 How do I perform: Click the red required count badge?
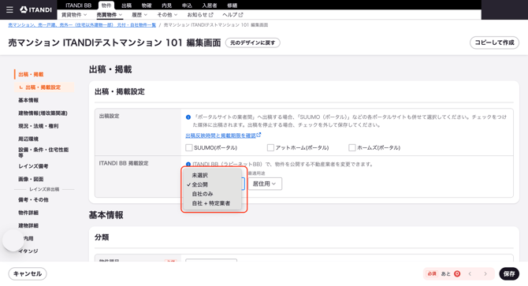[x=457, y=274]
